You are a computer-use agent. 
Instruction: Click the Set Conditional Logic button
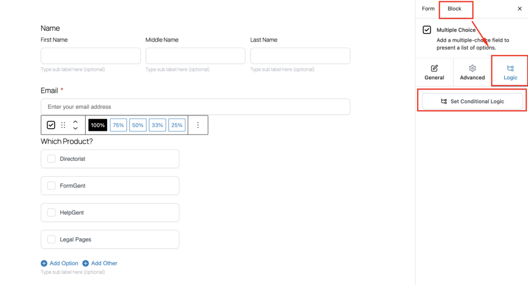pyautogui.click(x=472, y=102)
